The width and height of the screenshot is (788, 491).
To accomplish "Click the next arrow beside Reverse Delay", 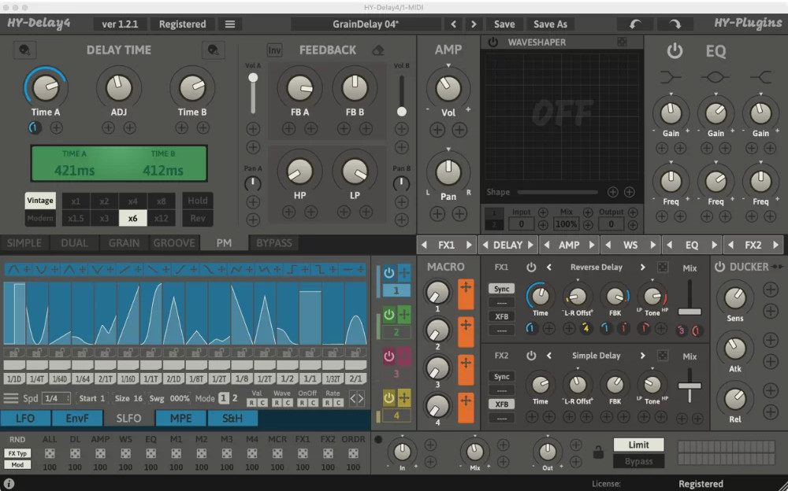I will (x=643, y=265).
